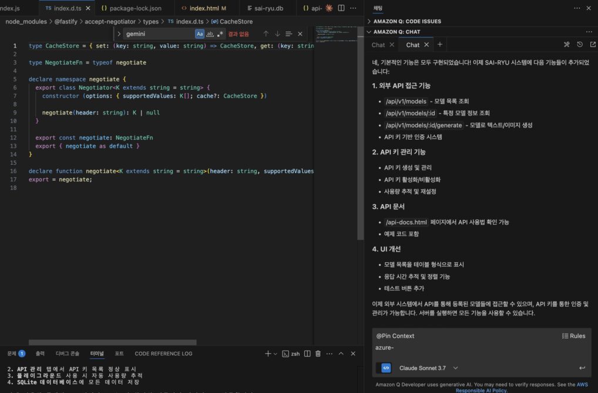
Task: Close the active Chat tab
Action: [426, 45]
